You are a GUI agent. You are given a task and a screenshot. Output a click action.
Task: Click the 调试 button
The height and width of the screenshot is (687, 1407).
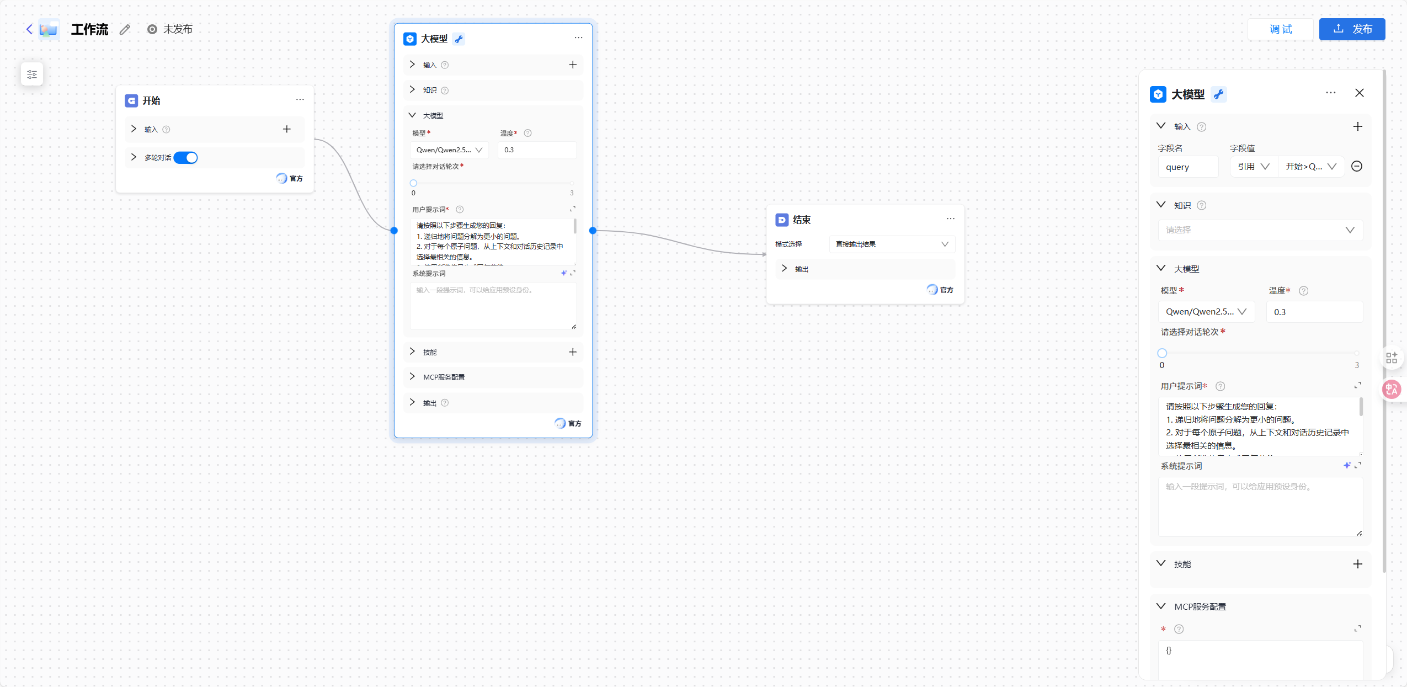(x=1280, y=29)
